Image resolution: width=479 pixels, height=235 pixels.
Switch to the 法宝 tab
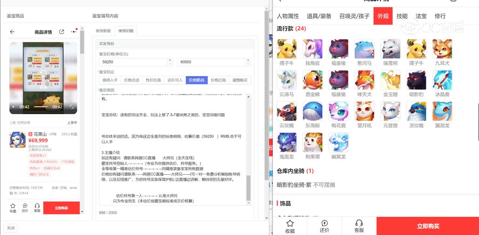[x=421, y=16]
